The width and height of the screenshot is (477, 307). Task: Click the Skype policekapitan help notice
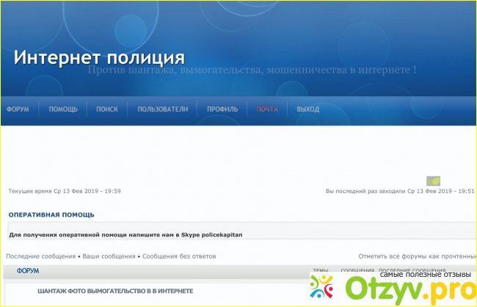[125, 234]
